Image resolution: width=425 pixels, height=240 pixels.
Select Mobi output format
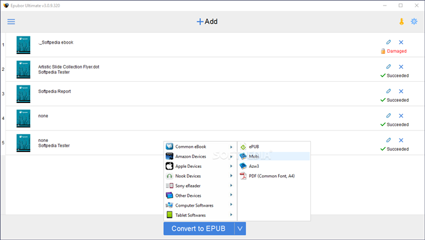click(x=274, y=156)
